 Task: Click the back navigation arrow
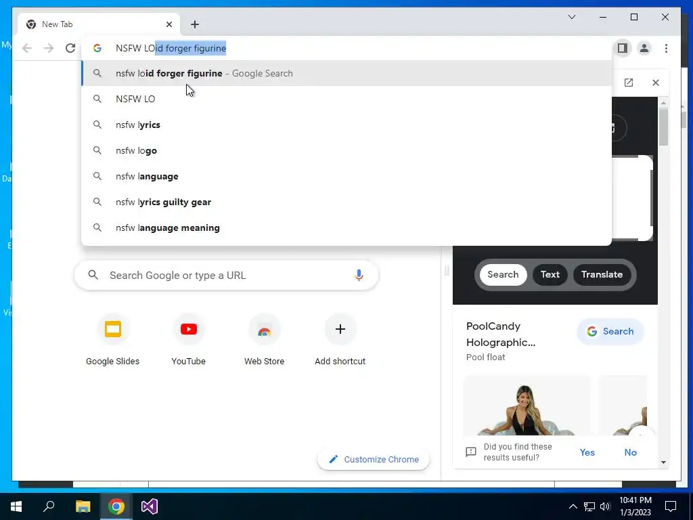(x=27, y=48)
